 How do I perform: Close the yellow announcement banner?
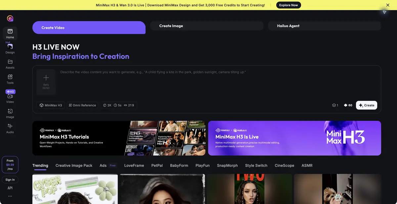click(x=388, y=5)
